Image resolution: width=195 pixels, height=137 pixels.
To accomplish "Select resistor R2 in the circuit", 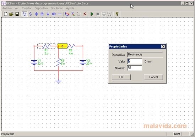I will [x=72, y=46].
